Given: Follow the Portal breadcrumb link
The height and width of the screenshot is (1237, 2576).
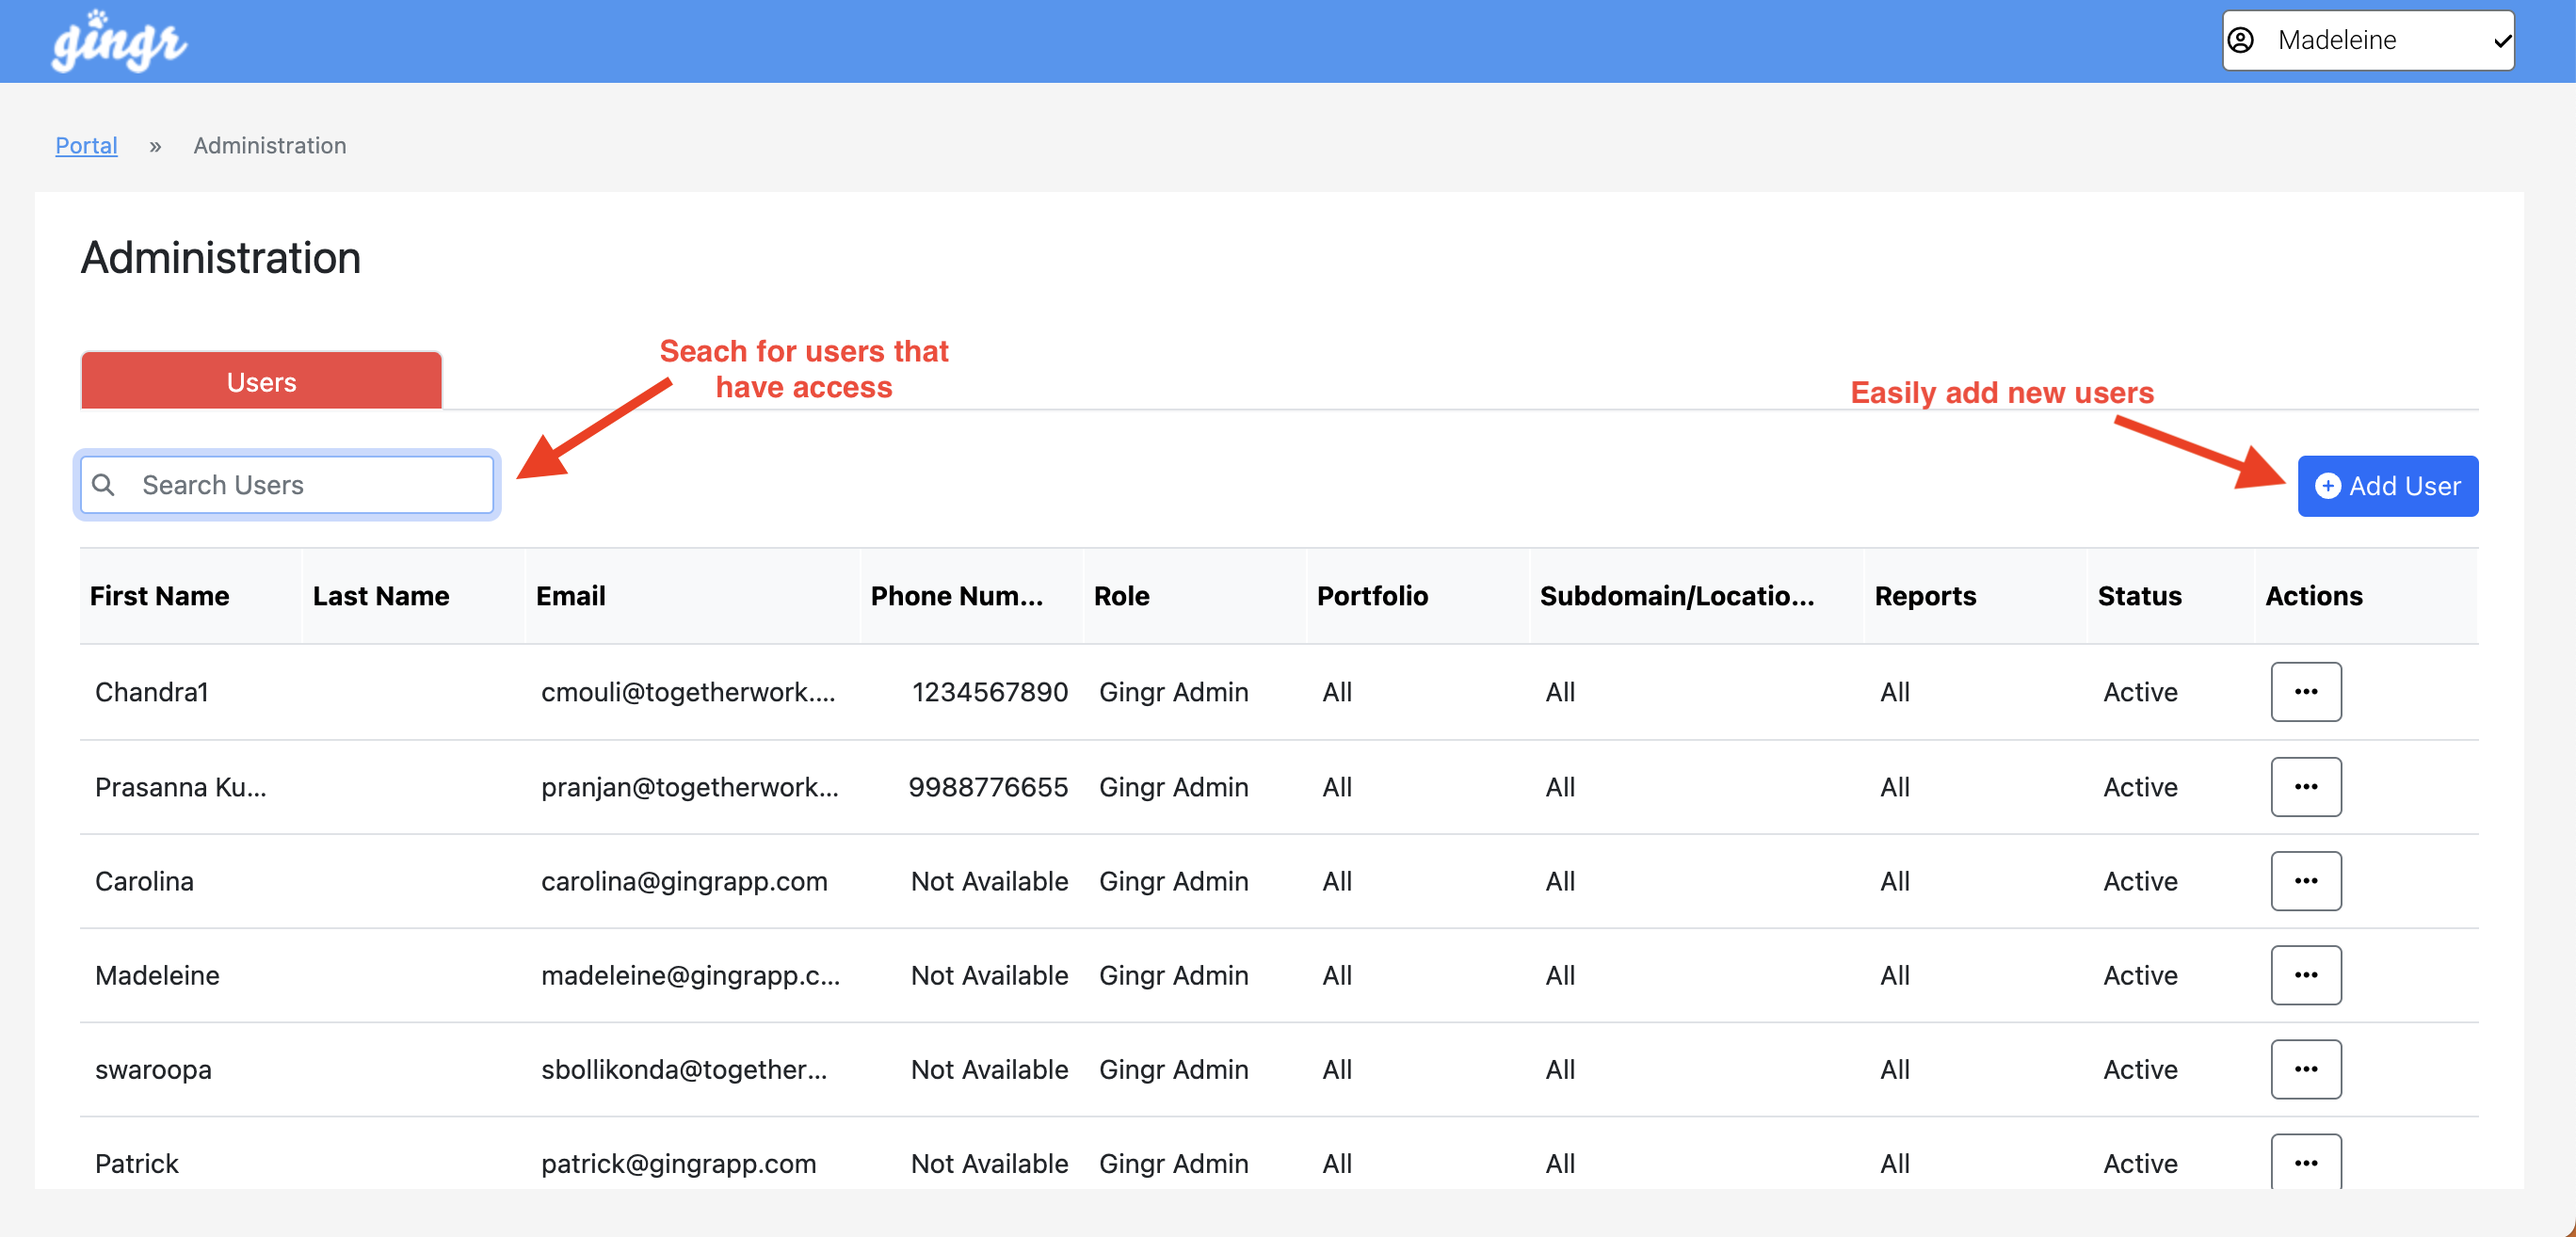Looking at the screenshot, I should [86, 145].
